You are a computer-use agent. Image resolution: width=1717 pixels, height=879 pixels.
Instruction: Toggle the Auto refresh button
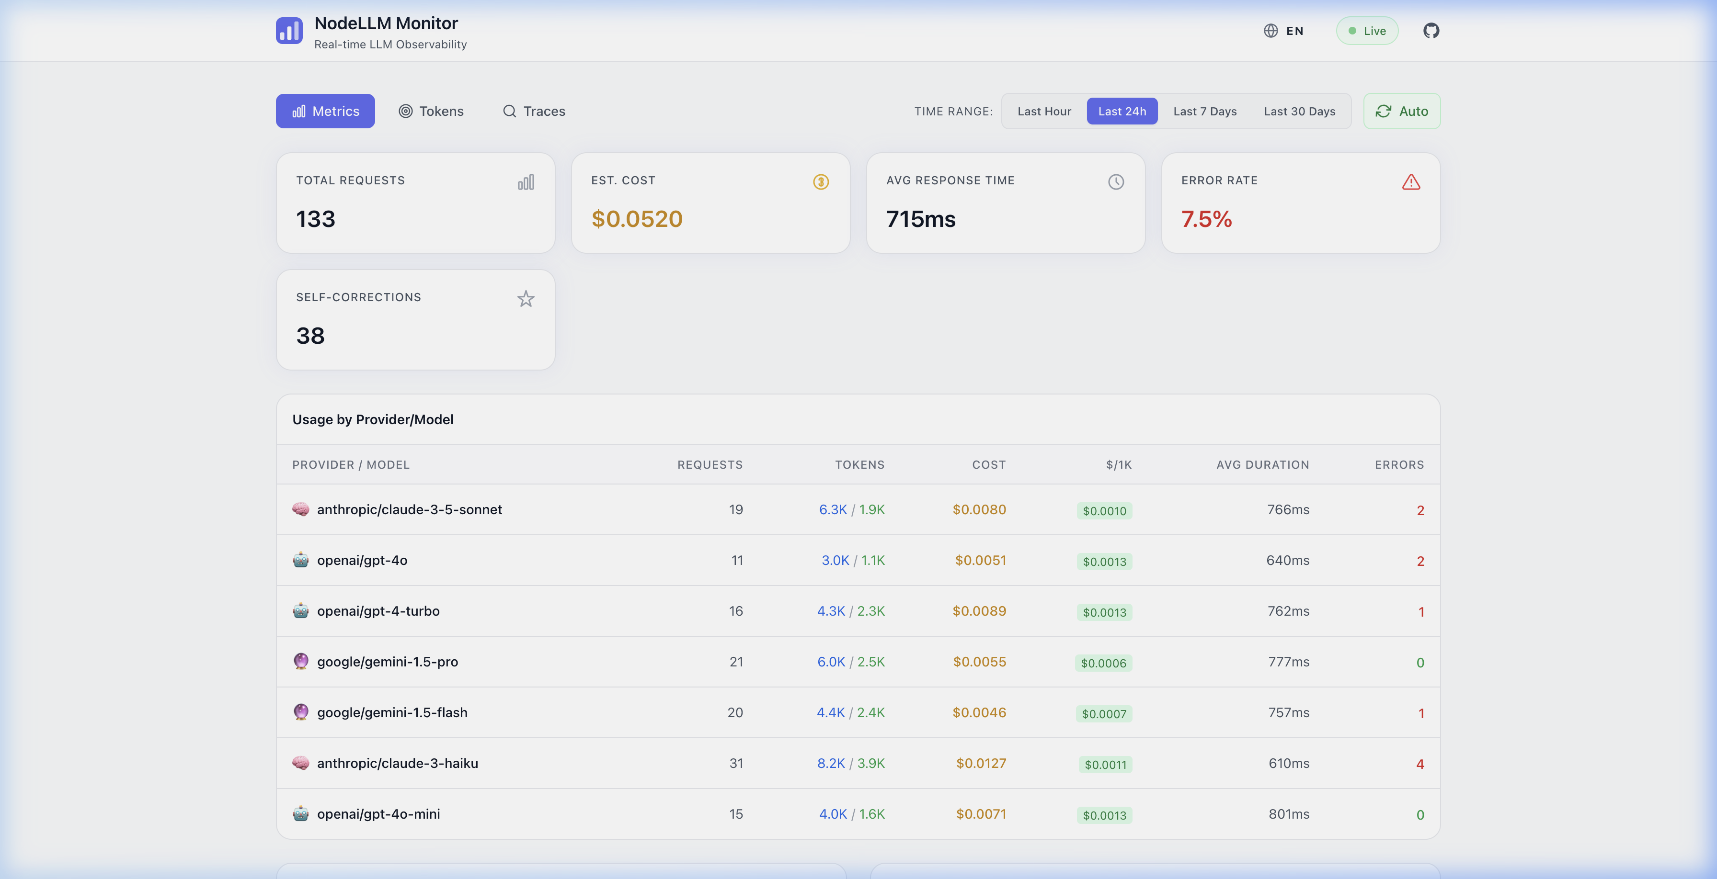[x=1402, y=111]
